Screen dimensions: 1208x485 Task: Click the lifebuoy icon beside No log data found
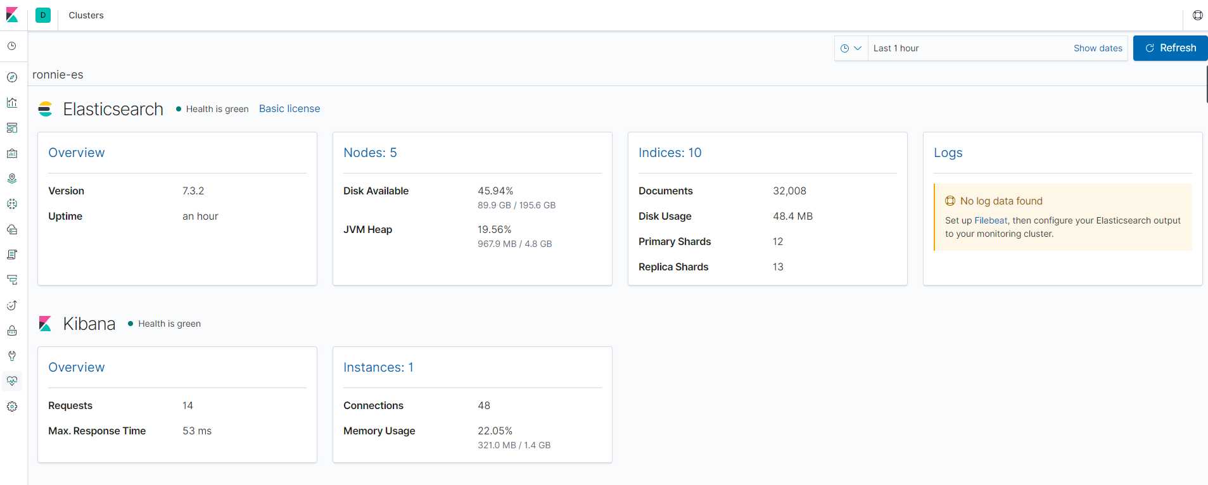point(950,201)
